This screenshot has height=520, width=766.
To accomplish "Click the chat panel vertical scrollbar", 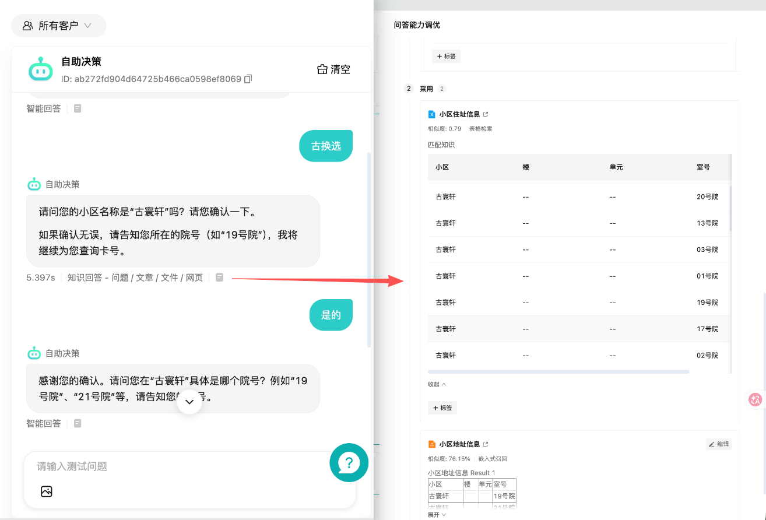I will 369,250.
